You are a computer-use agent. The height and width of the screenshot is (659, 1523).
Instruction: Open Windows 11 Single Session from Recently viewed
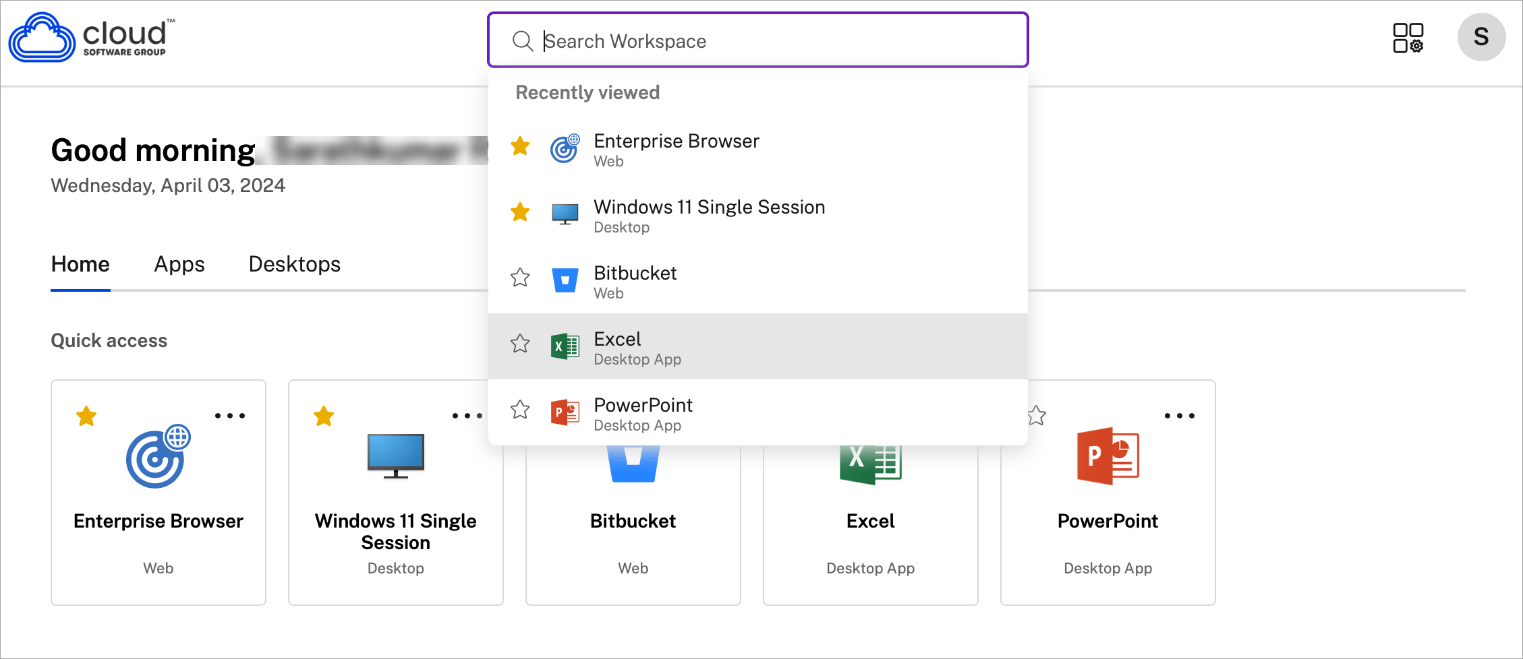[x=758, y=214]
